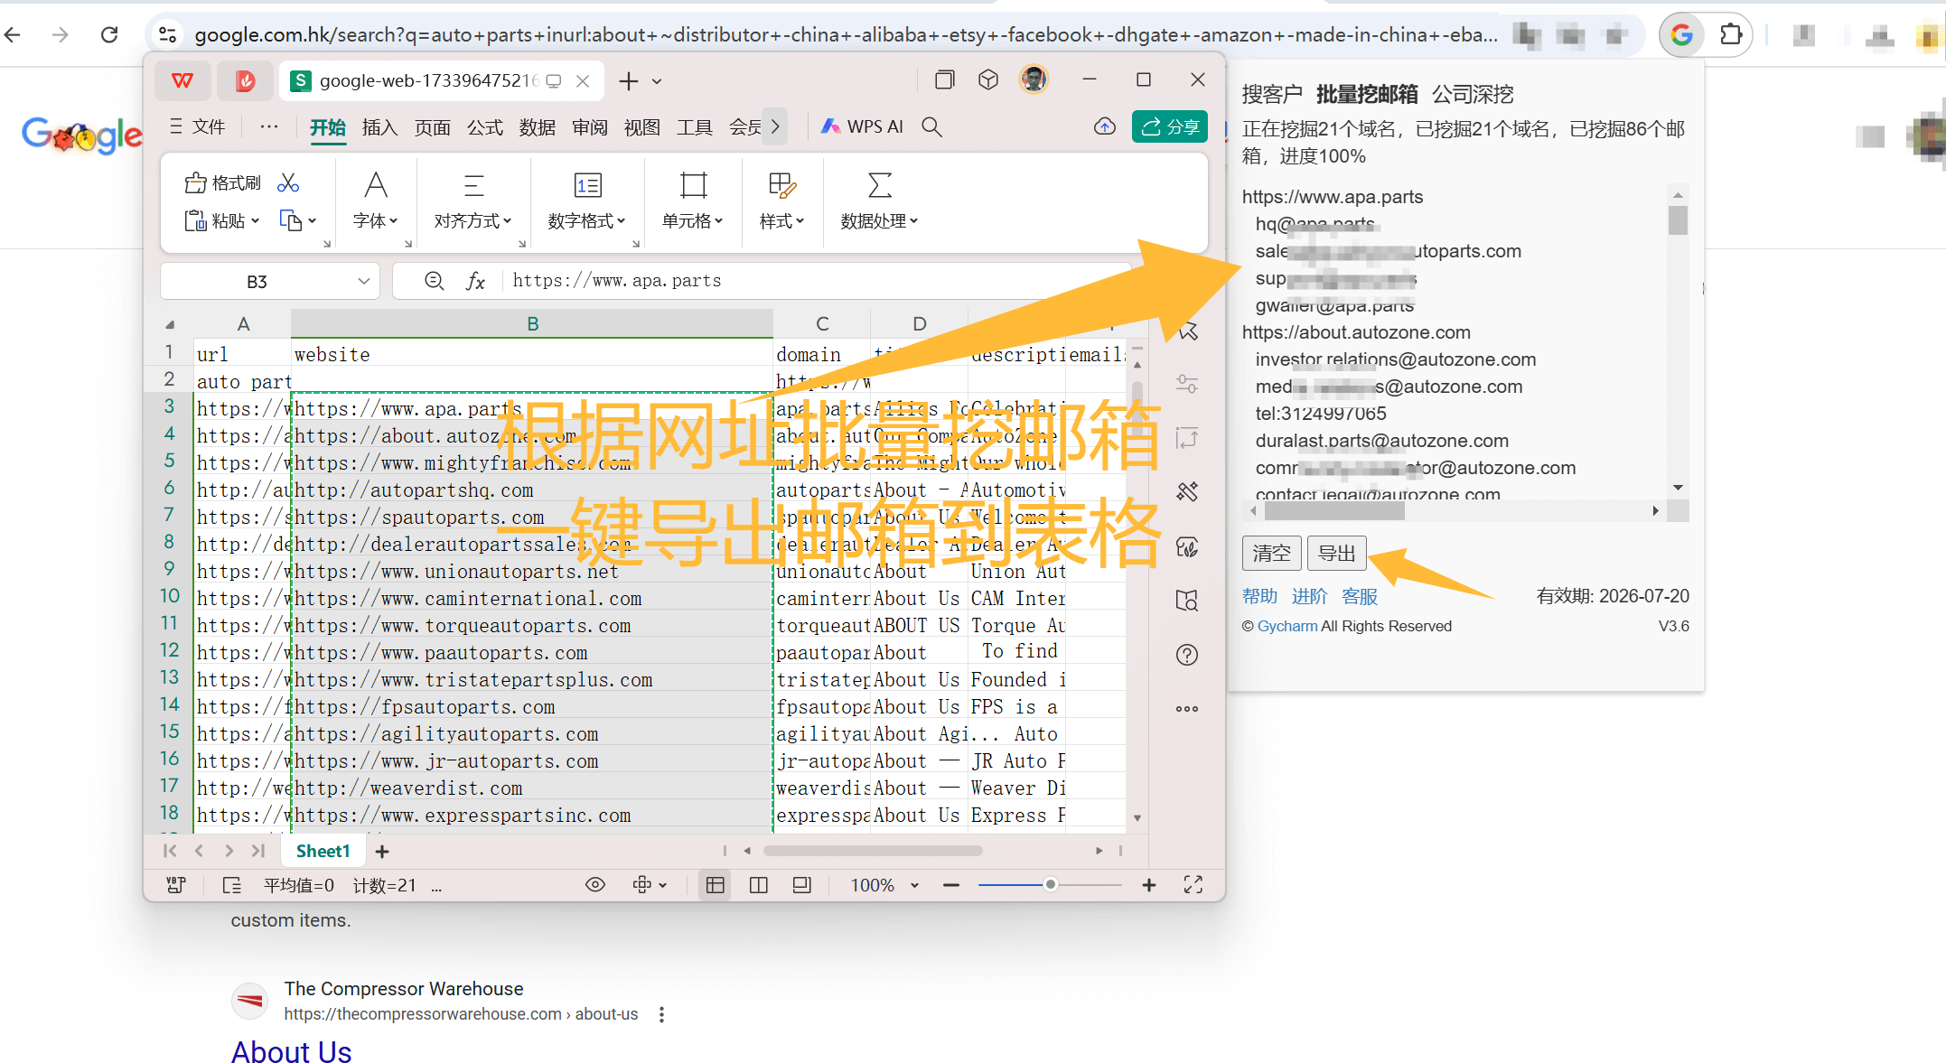This screenshot has height=1063, width=1946.
Task: Click the Copy icon in ribbon
Action: 290,220
